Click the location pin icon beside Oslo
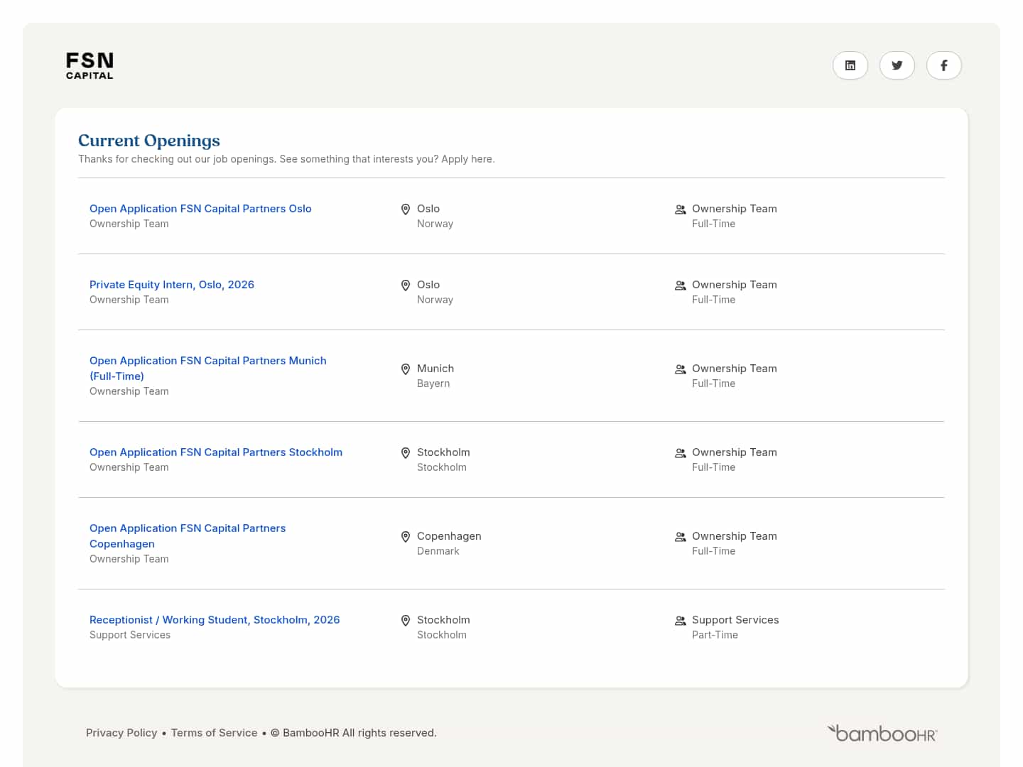The width and height of the screenshot is (1023, 767). click(x=406, y=209)
